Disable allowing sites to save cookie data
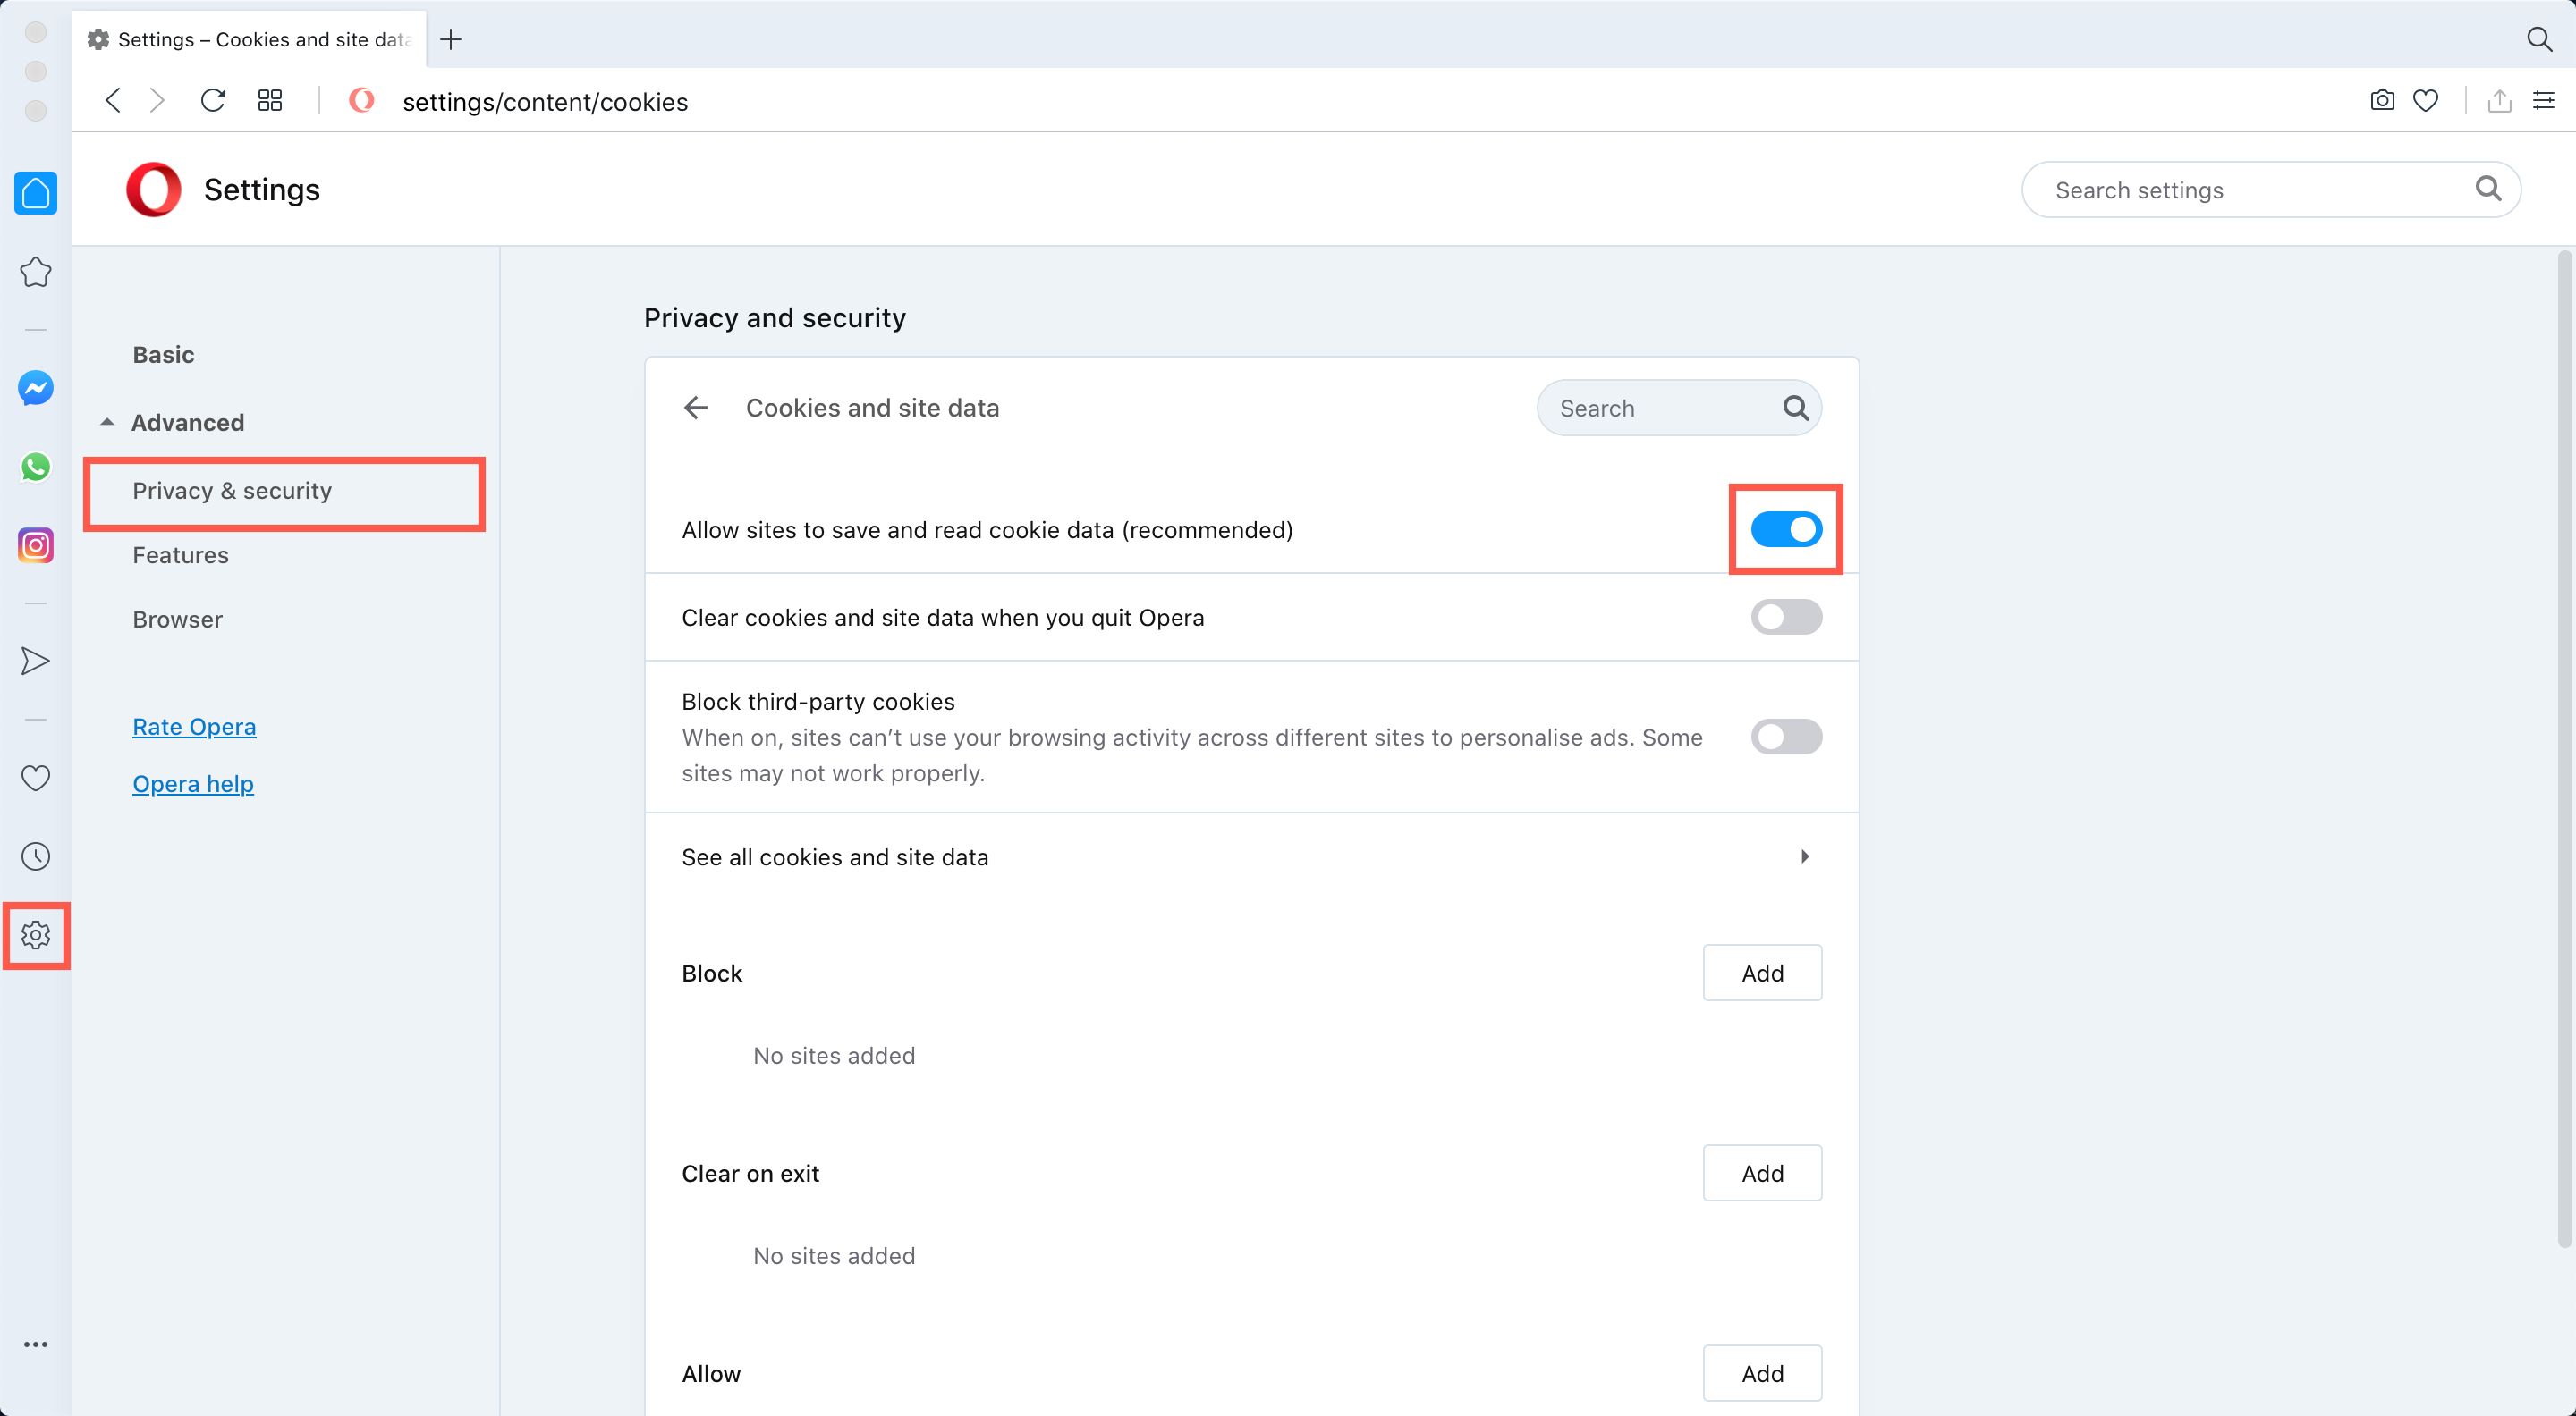The width and height of the screenshot is (2576, 1416). (1786, 529)
